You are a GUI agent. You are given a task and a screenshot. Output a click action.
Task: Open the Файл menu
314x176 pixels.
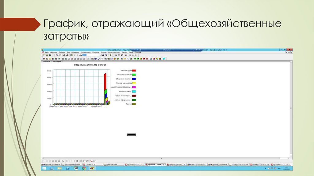point(47,52)
